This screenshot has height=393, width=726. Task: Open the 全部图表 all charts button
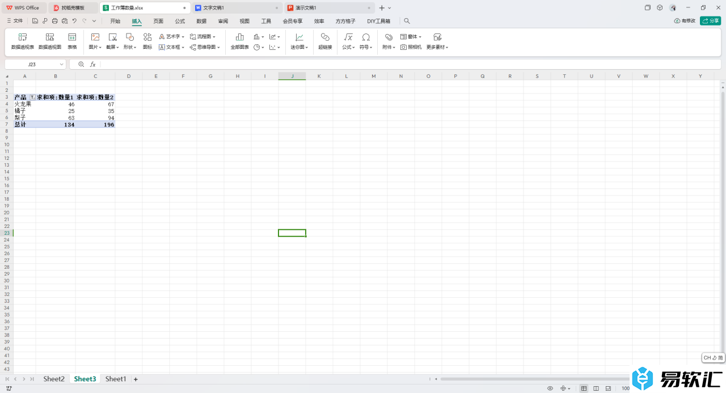tap(239, 41)
